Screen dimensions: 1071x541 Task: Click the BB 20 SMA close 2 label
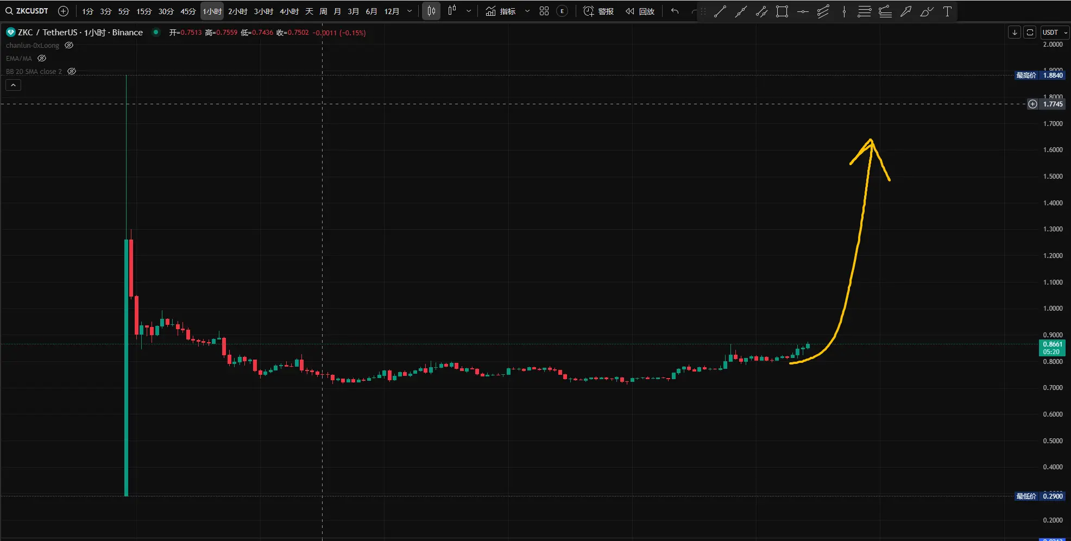34,71
